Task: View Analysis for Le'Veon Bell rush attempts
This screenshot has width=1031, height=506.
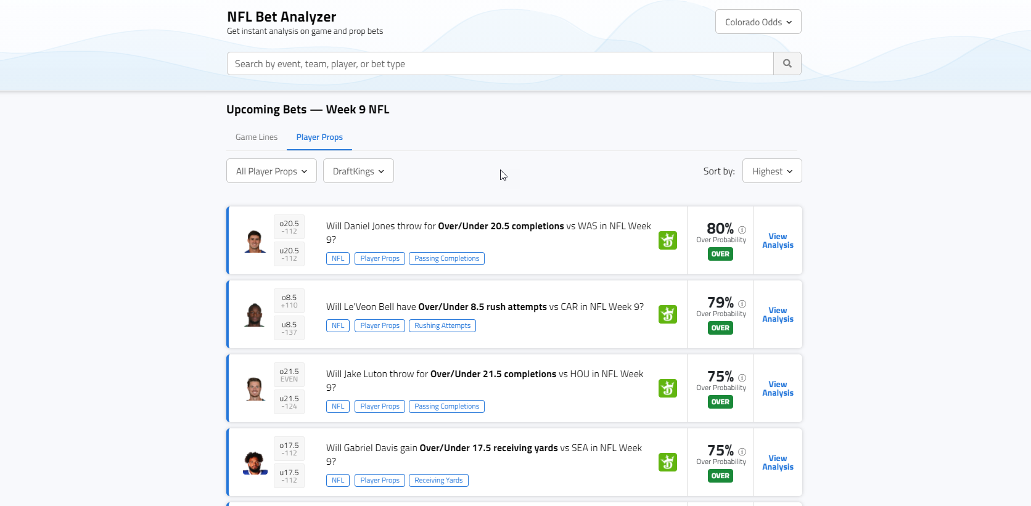Action: (778, 314)
